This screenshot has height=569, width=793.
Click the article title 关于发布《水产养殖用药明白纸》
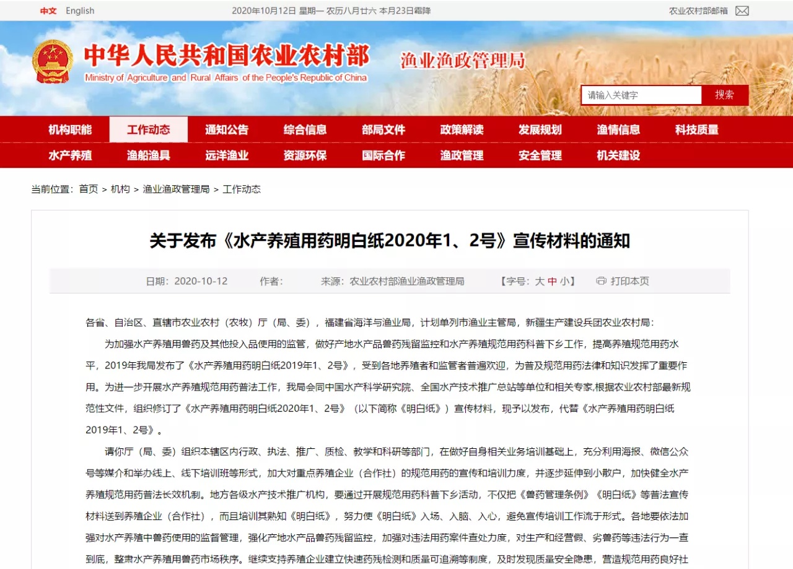[390, 241]
